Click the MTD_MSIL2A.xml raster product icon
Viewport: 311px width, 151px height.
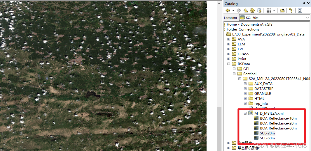click(x=251, y=113)
